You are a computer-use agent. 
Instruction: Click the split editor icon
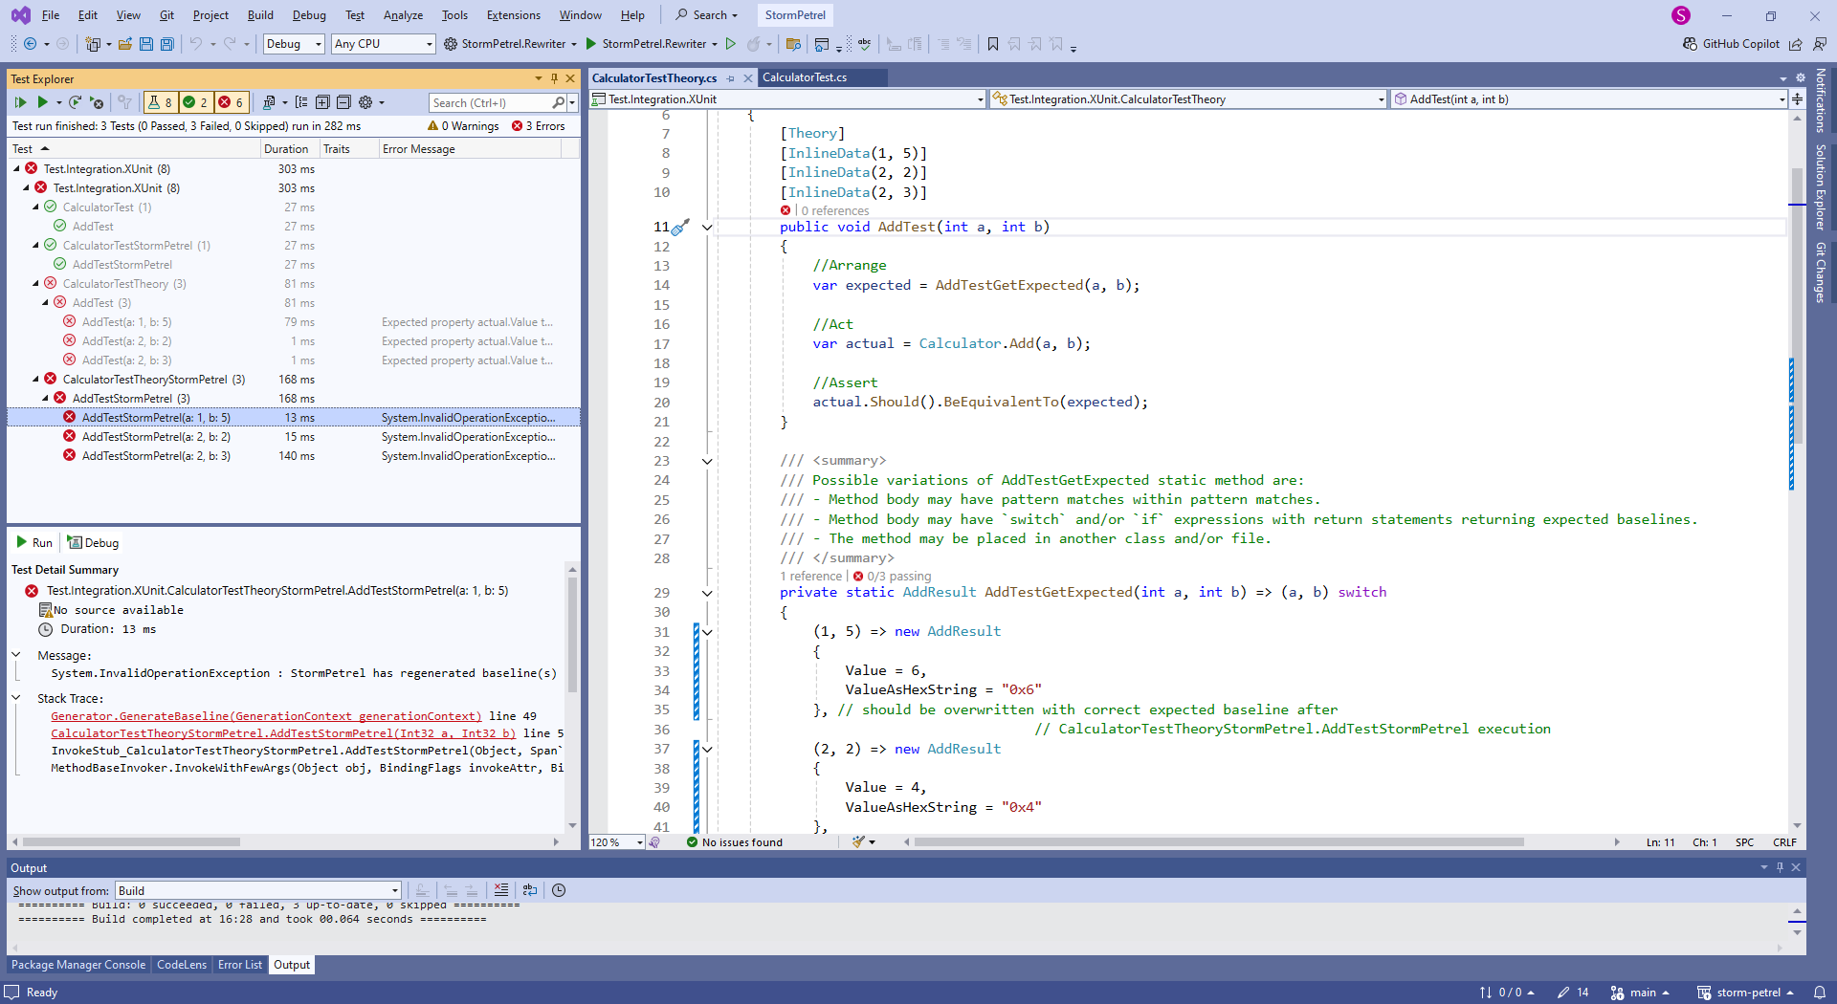(1798, 99)
